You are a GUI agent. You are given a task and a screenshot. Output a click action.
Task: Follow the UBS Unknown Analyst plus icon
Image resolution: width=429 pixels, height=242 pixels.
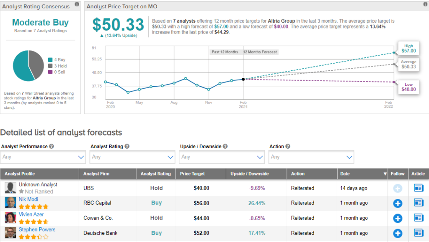[398, 188]
